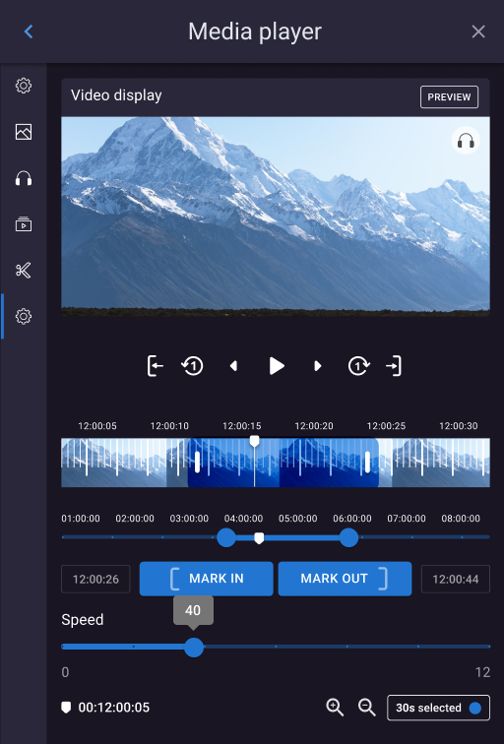This screenshot has width=504, height=744.
Task: Click the MARK IN button
Action: coord(207,579)
